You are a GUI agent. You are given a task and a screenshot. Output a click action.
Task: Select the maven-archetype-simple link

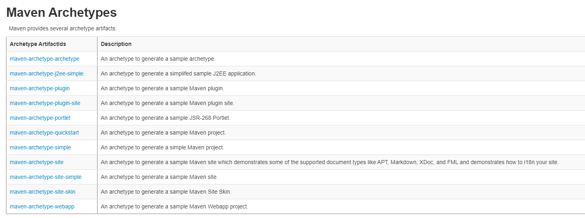(x=40, y=147)
